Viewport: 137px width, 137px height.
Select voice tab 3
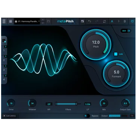4,70
